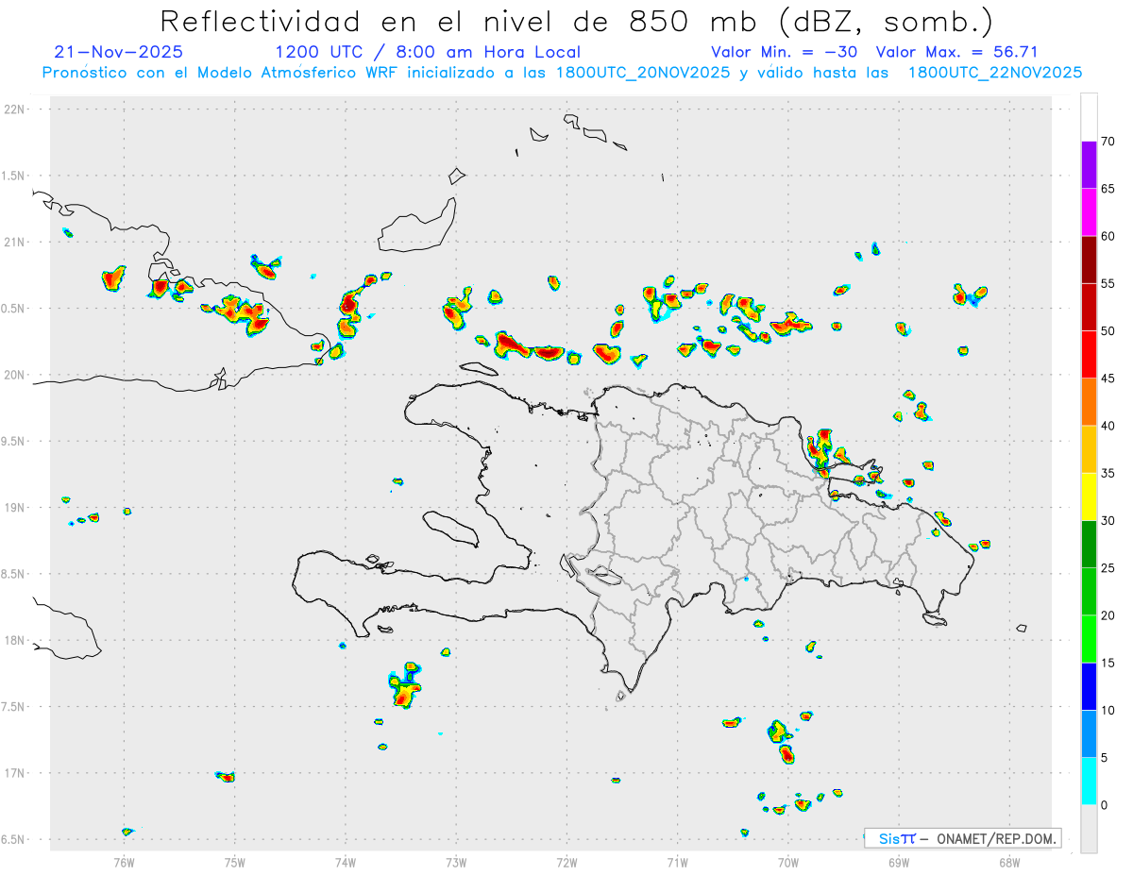
Task: Select the yellow 30–35 dBZ colorbar segment
Action: coord(1089,496)
